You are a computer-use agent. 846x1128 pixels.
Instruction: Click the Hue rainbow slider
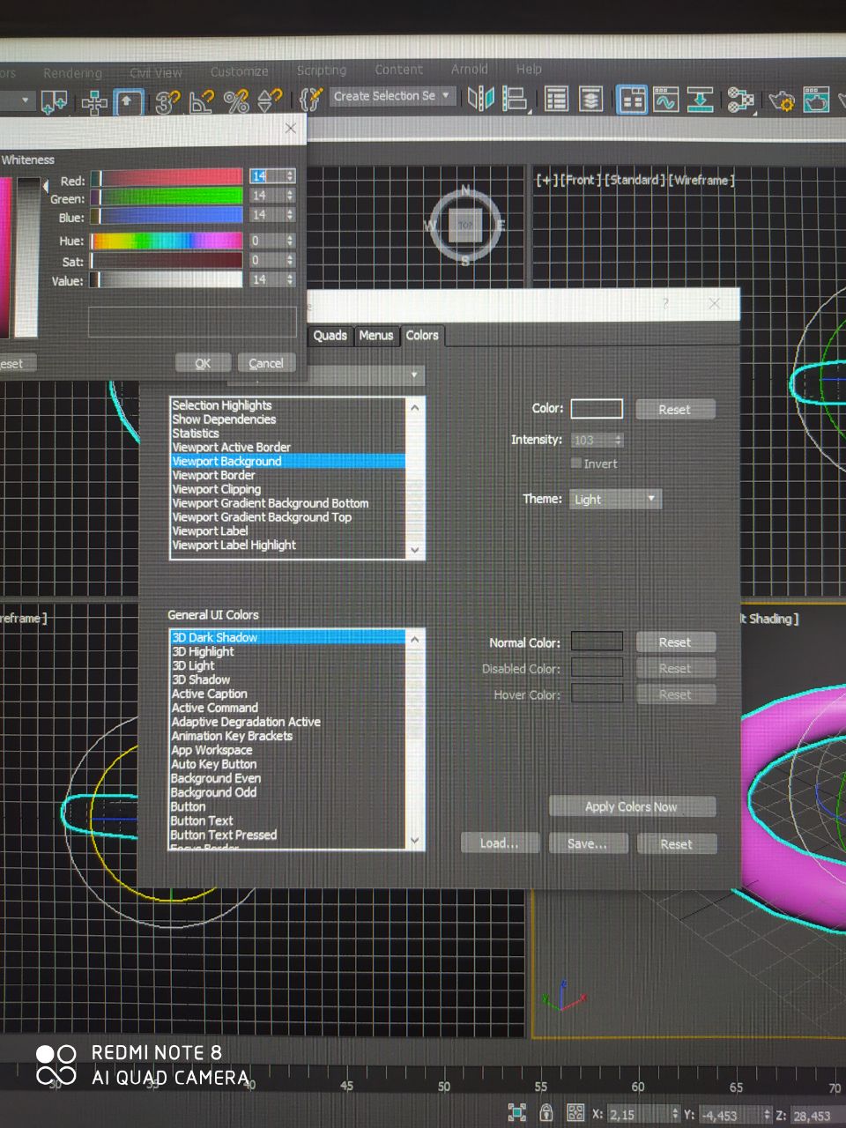click(x=167, y=241)
